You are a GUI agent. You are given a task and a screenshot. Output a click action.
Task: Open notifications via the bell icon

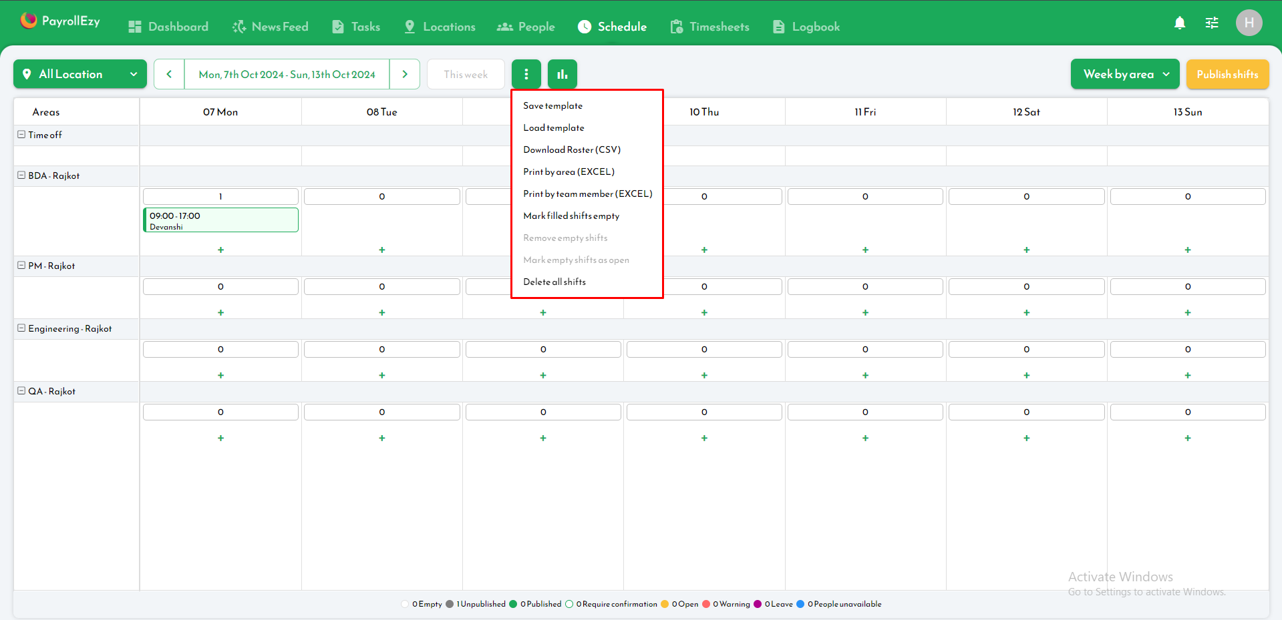click(x=1179, y=23)
